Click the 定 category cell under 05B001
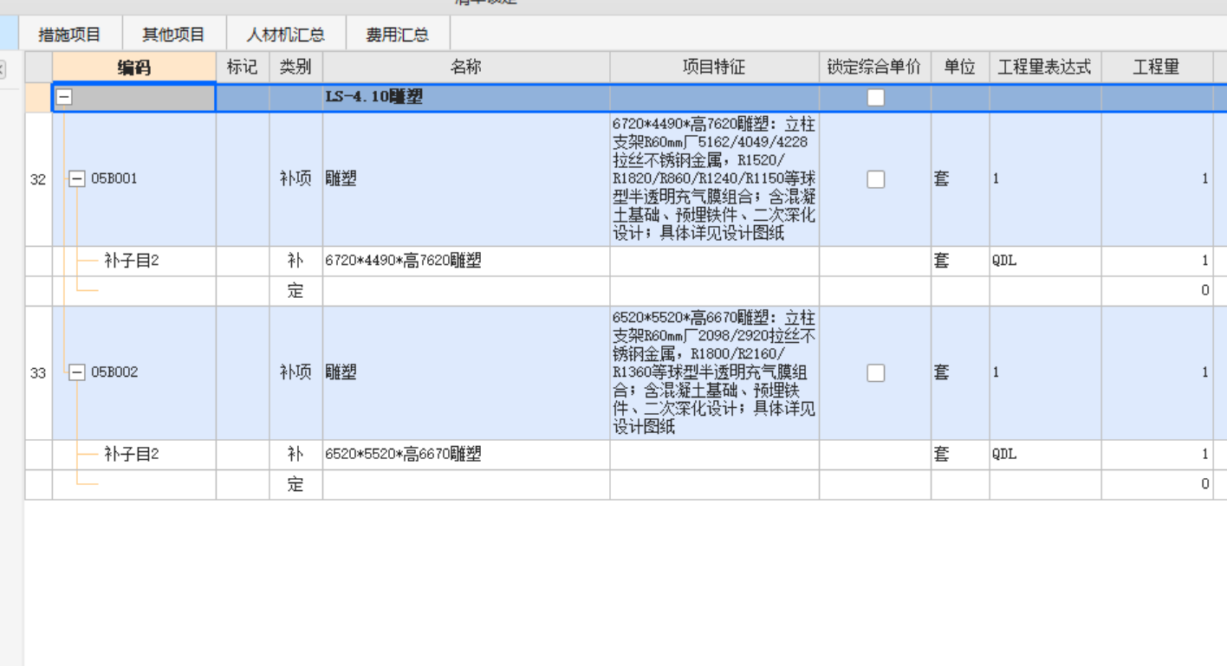 click(296, 291)
